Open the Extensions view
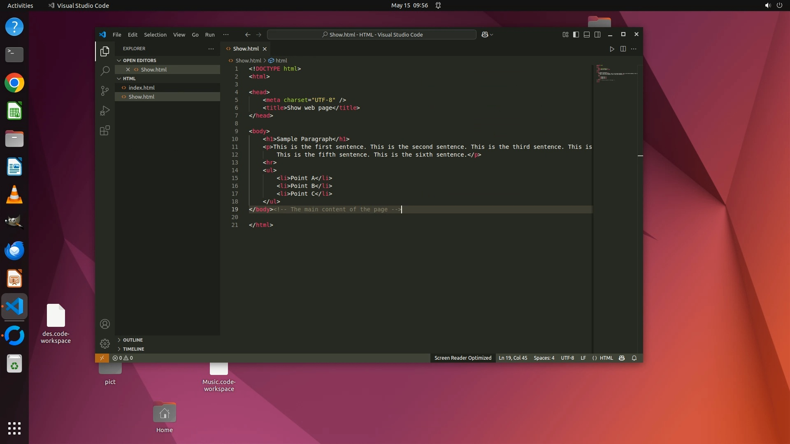 105,130
